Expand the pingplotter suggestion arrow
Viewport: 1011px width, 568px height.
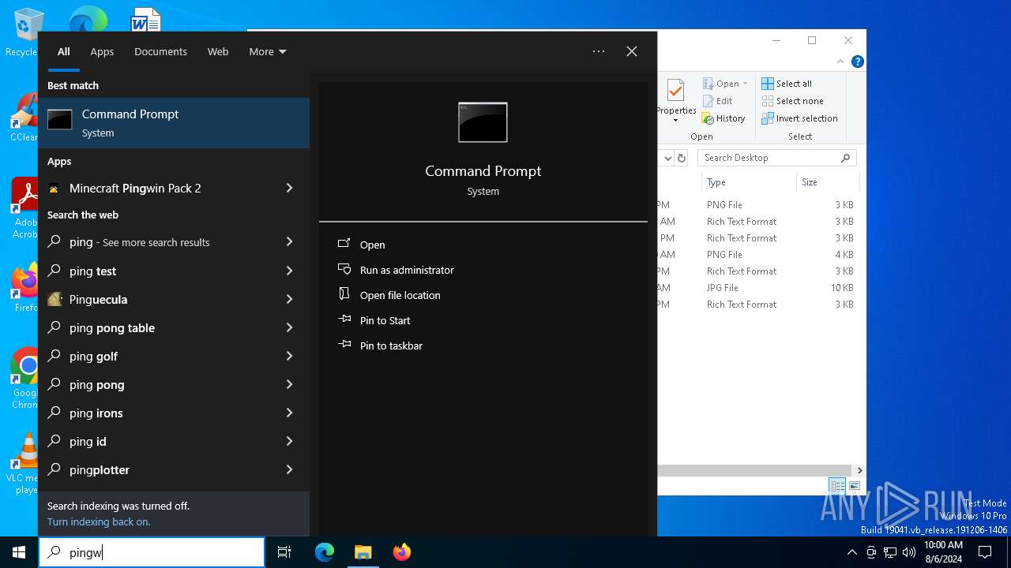coord(289,469)
